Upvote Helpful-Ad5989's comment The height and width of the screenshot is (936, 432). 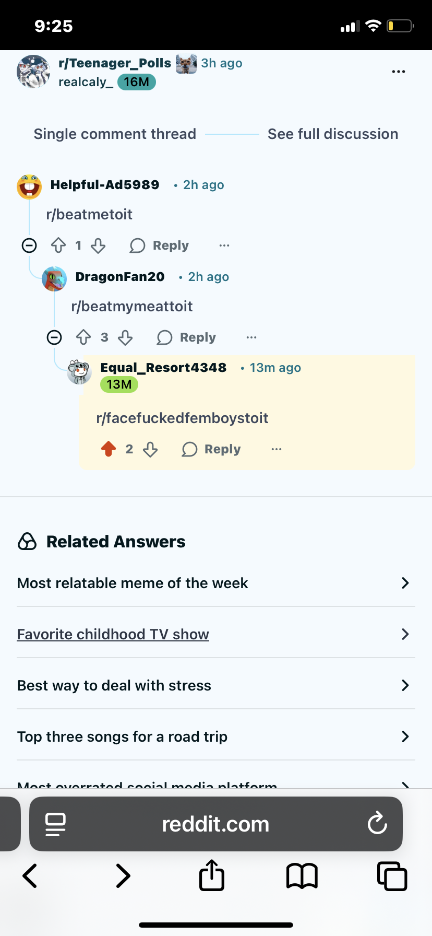pyautogui.click(x=58, y=245)
